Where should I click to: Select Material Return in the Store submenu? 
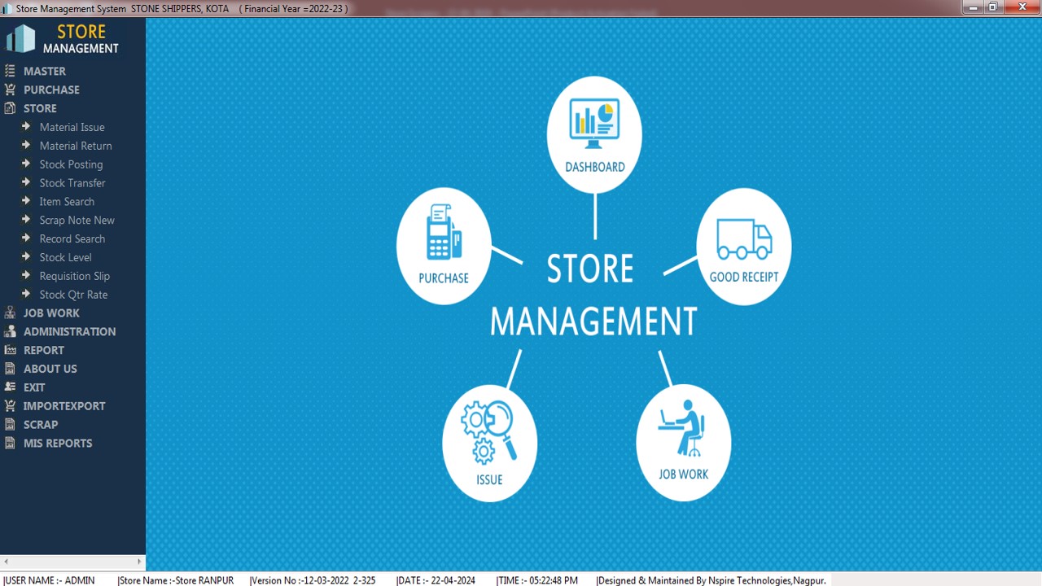tap(76, 146)
